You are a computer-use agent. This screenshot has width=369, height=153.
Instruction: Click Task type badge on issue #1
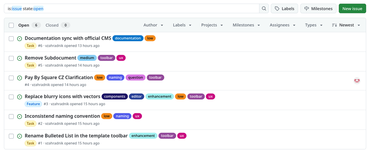point(31,143)
